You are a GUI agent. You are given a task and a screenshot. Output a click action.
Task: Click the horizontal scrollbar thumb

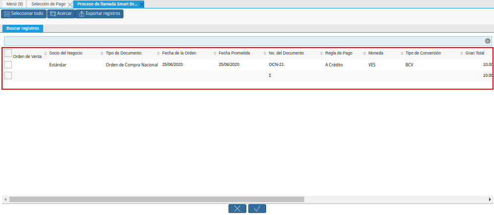(x=157, y=199)
